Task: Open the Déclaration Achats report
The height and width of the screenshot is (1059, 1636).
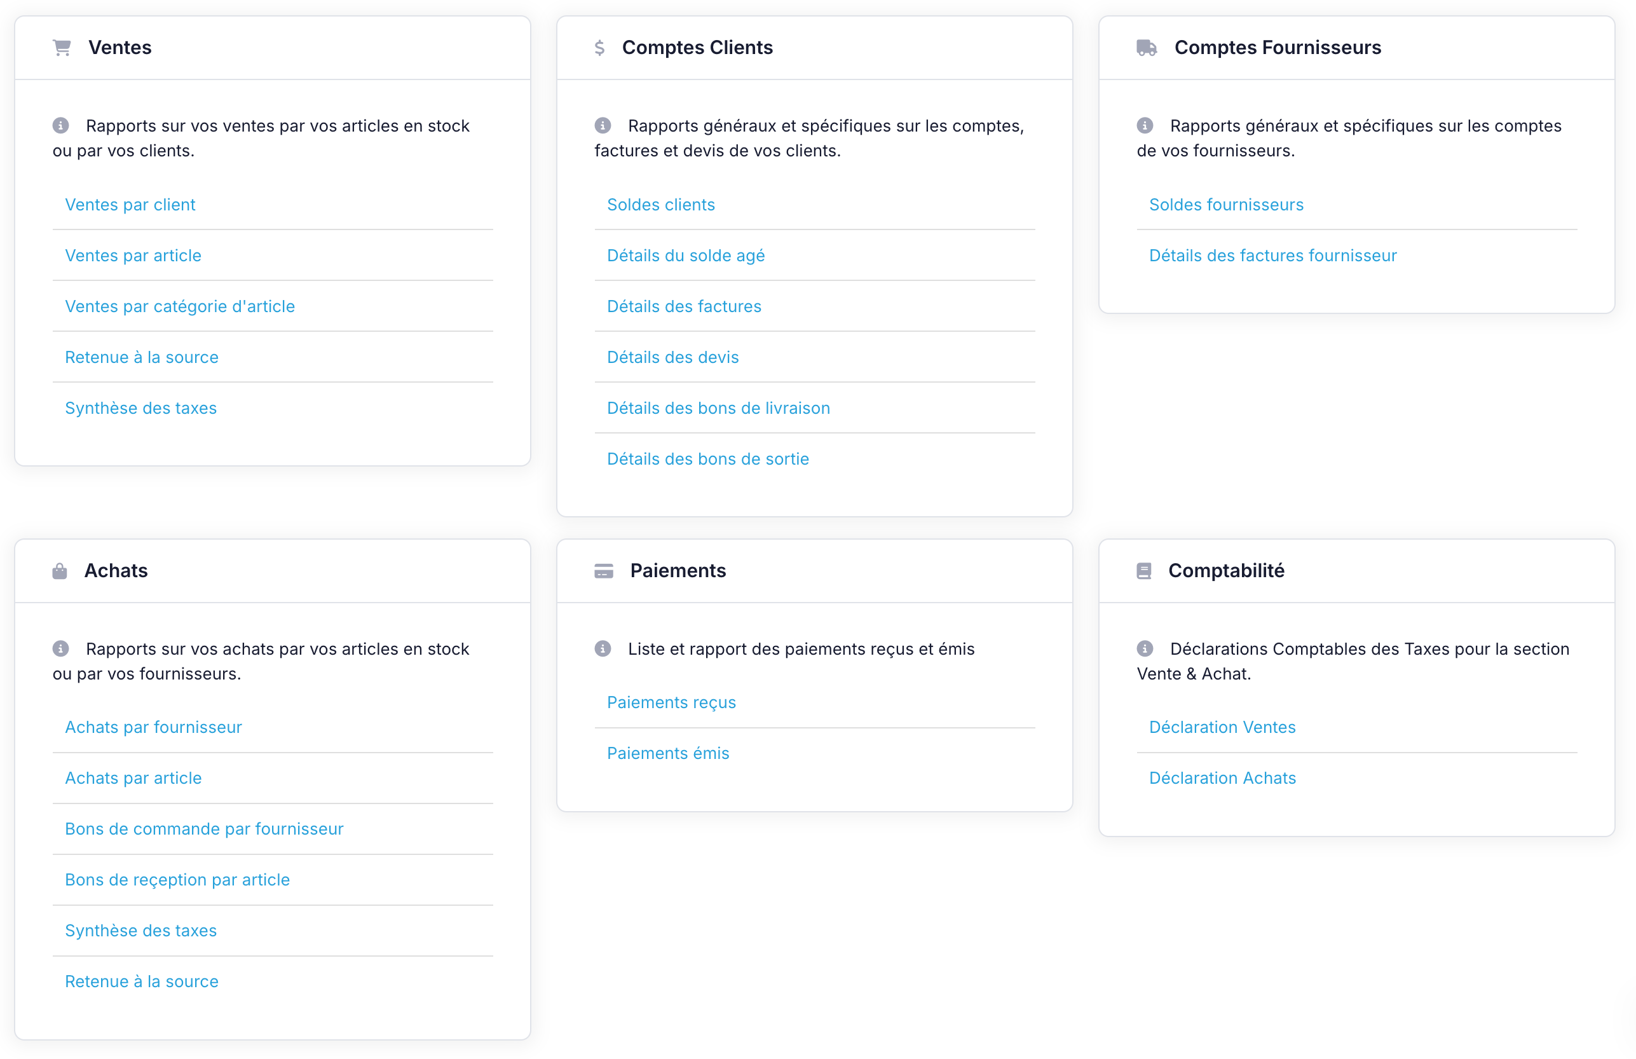Action: pos(1222,778)
